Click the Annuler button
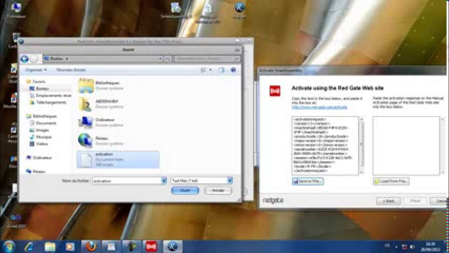The height and width of the screenshot is (253, 449). coord(218,190)
